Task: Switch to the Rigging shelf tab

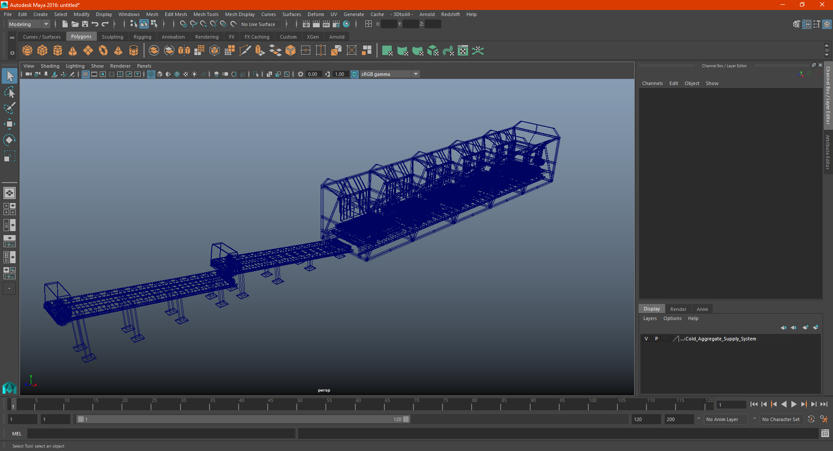Action: tap(142, 37)
